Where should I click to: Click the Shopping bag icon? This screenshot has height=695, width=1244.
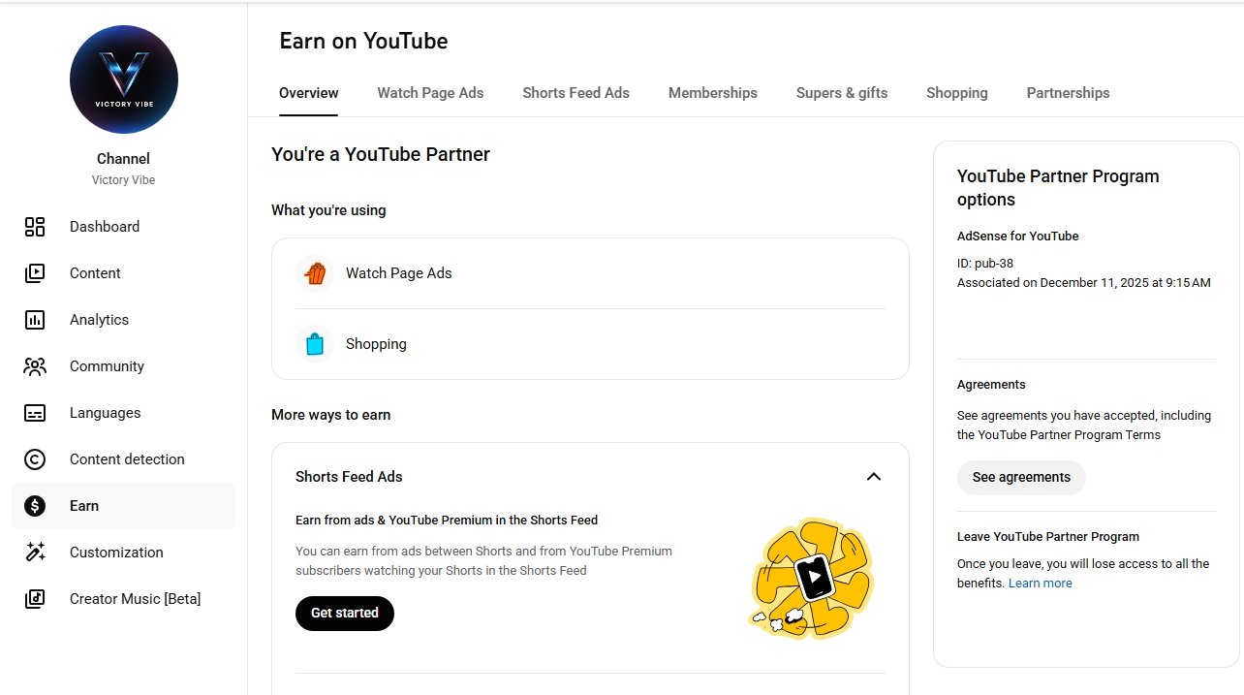[x=315, y=344]
